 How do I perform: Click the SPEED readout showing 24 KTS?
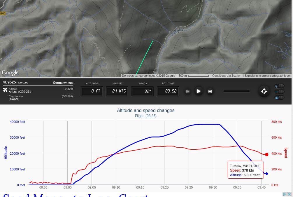(x=117, y=91)
